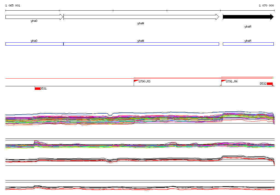Select the yhaO gene arrow
Image resolution: width=280 pixels, height=195 pixels.
[x=34, y=17]
